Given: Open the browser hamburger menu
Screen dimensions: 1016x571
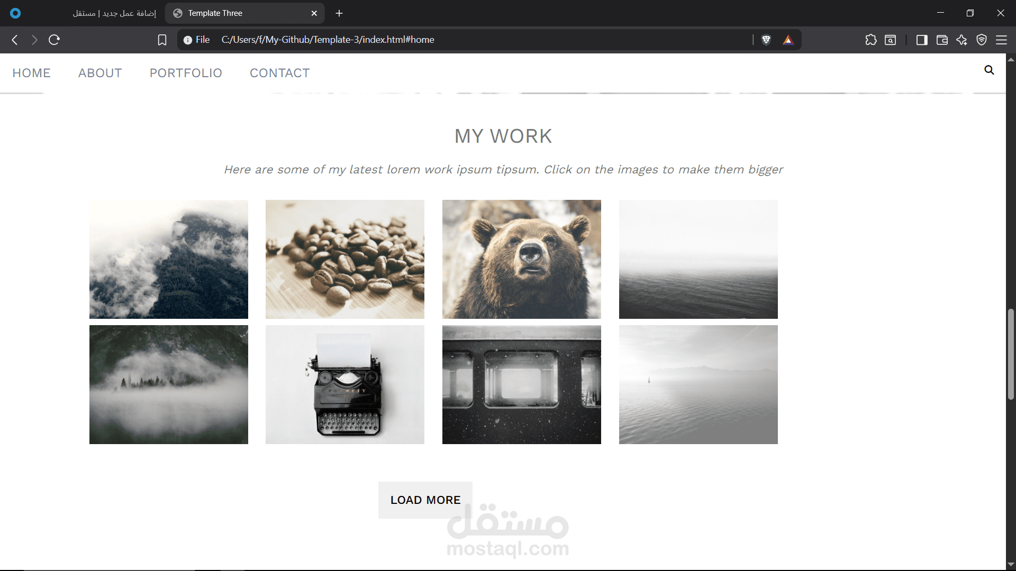Looking at the screenshot, I should (x=1001, y=40).
